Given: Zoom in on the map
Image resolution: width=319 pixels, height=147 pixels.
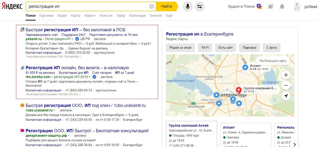Looking at the screenshot, I should click(x=286, y=75).
